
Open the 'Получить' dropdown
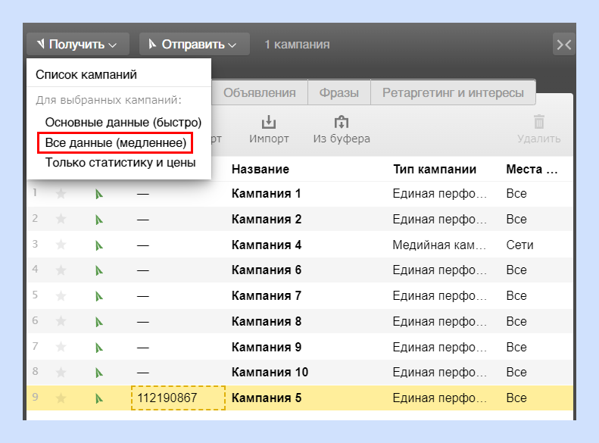coord(78,44)
